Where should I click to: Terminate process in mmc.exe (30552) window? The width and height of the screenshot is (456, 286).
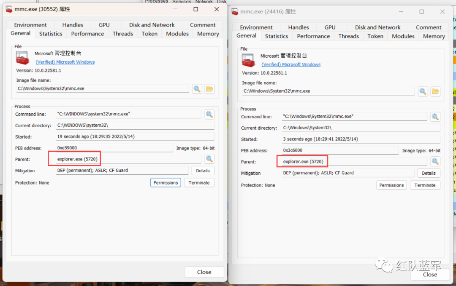pyautogui.click(x=199, y=183)
